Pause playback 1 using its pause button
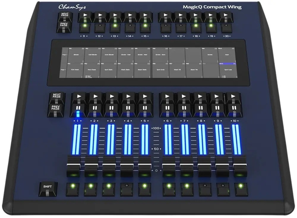 [78, 110]
